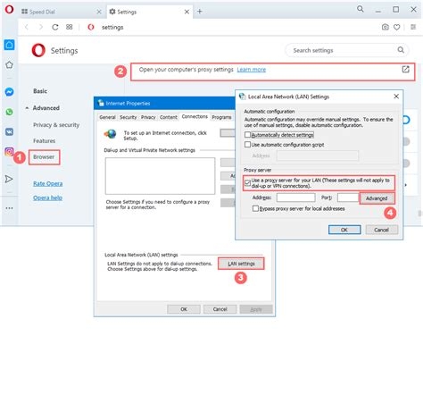Open WhatsApp in the sidebar
The width and height of the screenshot is (423, 395).
9,112
